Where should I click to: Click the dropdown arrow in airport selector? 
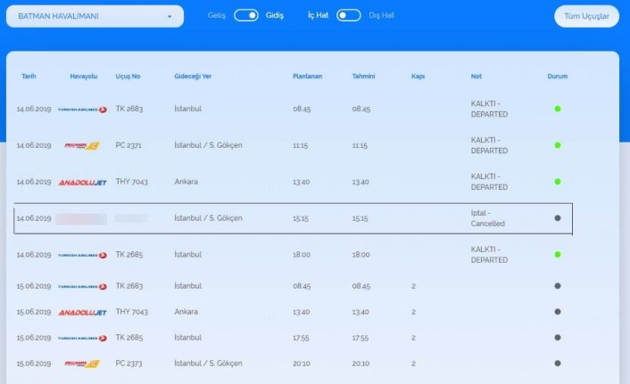170,17
